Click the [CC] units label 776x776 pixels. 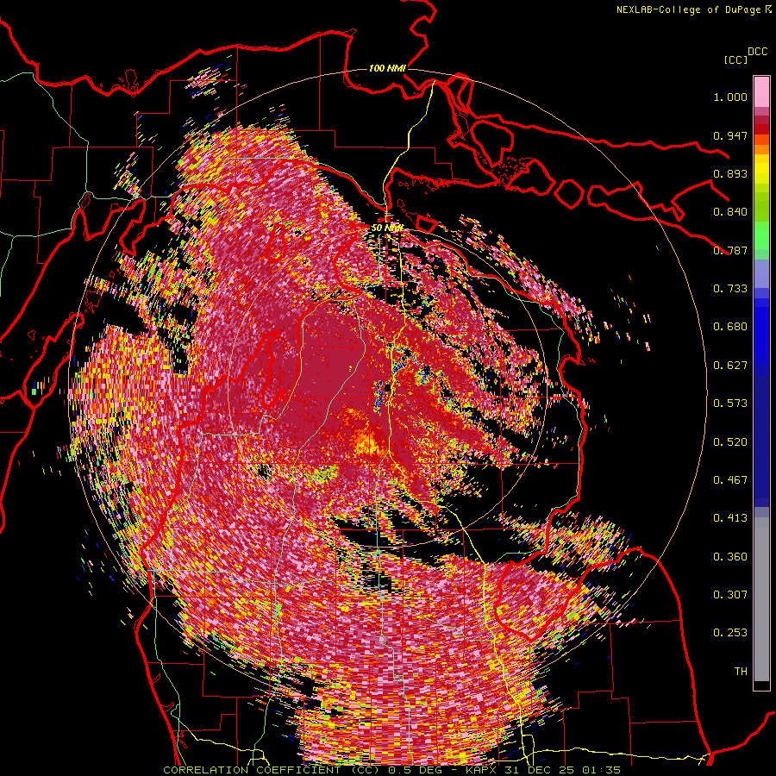735,59
